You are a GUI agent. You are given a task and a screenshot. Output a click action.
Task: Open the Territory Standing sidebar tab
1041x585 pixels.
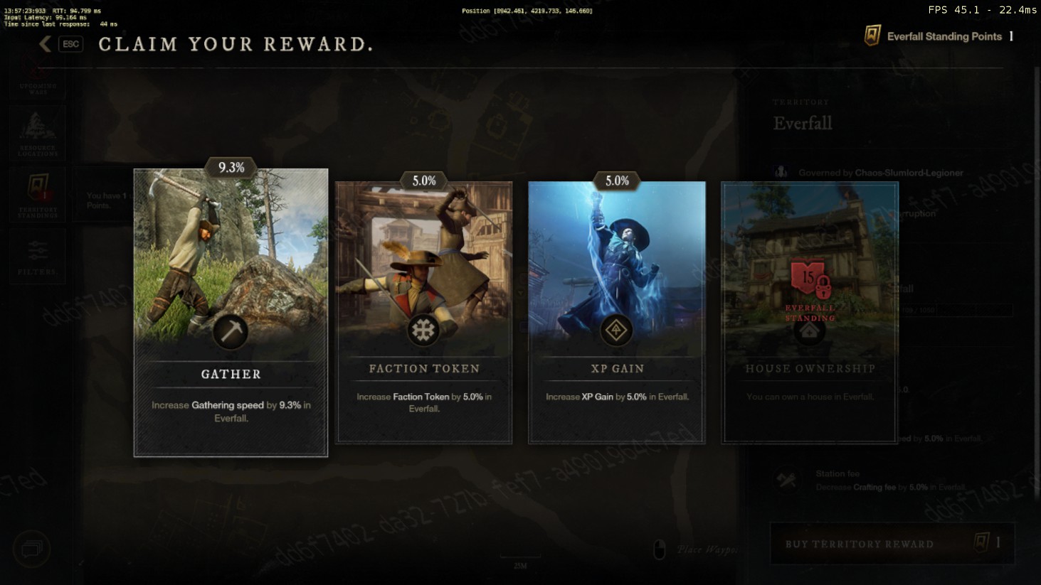click(x=38, y=195)
